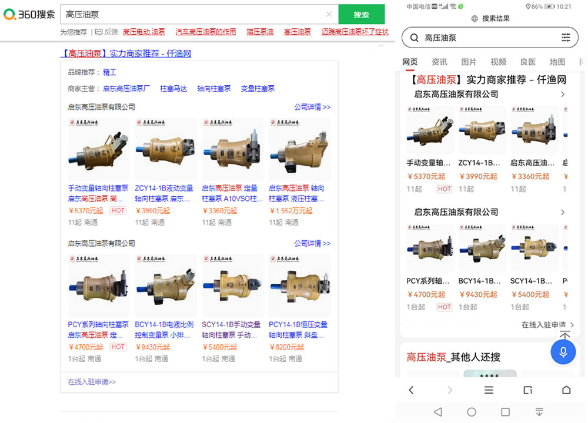Tap the scroll-to-top arrow icon
The height and width of the screenshot is (423, 588).
click(x=564, y=335)
